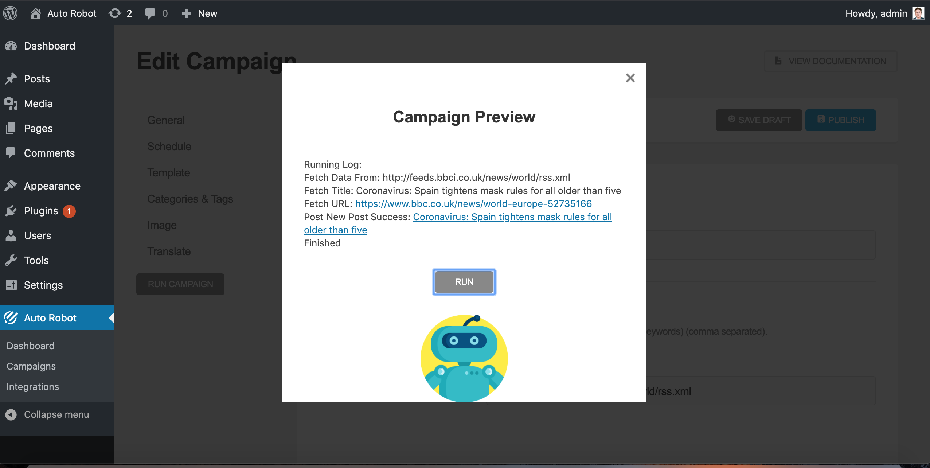Click the main Dashboard sidebar item
Screen dimensions: 930x468
50,46
